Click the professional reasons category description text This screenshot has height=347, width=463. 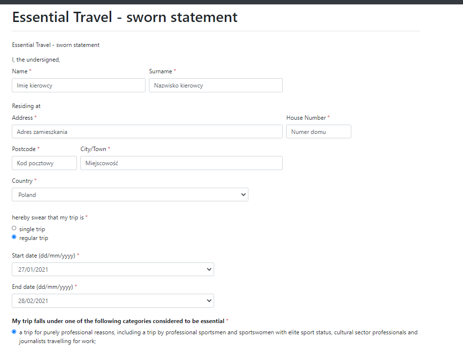pos(218,337)
